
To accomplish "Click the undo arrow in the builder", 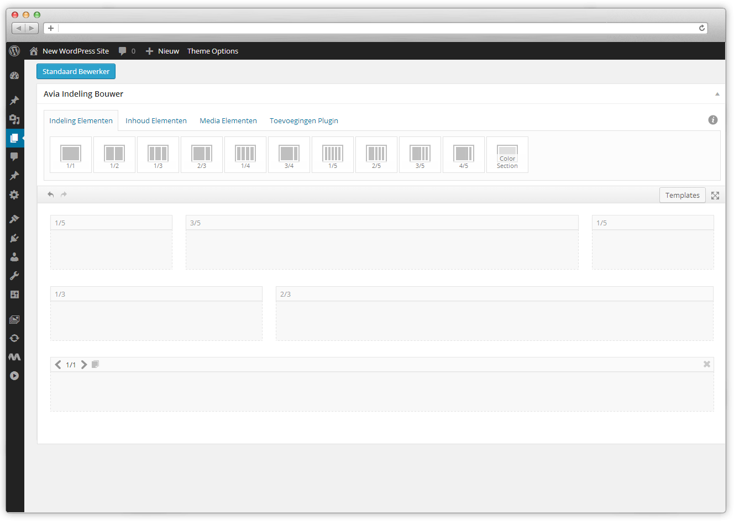I will click(50, 194).
